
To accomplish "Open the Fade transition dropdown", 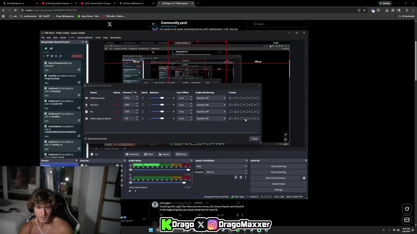I will point(221,166).
